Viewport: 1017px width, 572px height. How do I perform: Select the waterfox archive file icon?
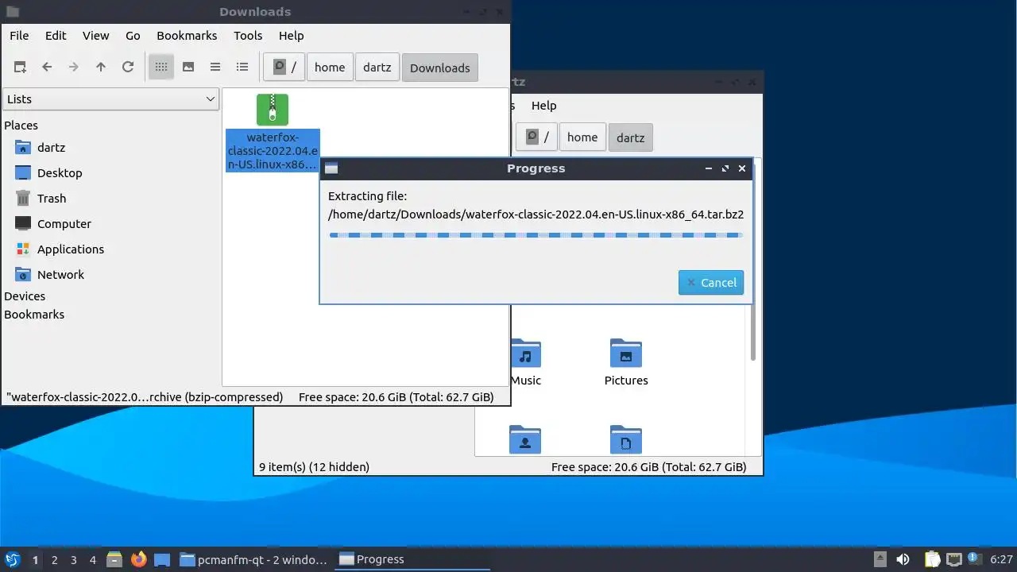273,110
